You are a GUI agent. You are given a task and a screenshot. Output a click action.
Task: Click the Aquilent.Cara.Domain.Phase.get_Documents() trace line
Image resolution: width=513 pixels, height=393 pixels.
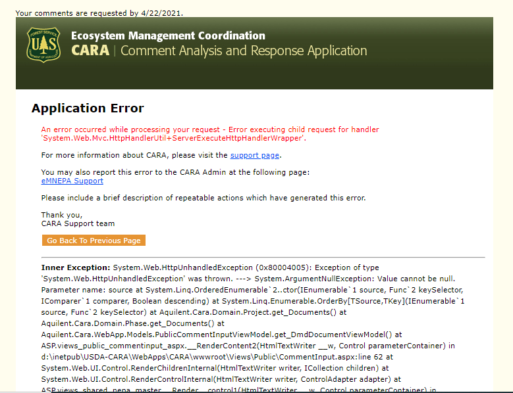pyautogui.click(x=133, y=323)
